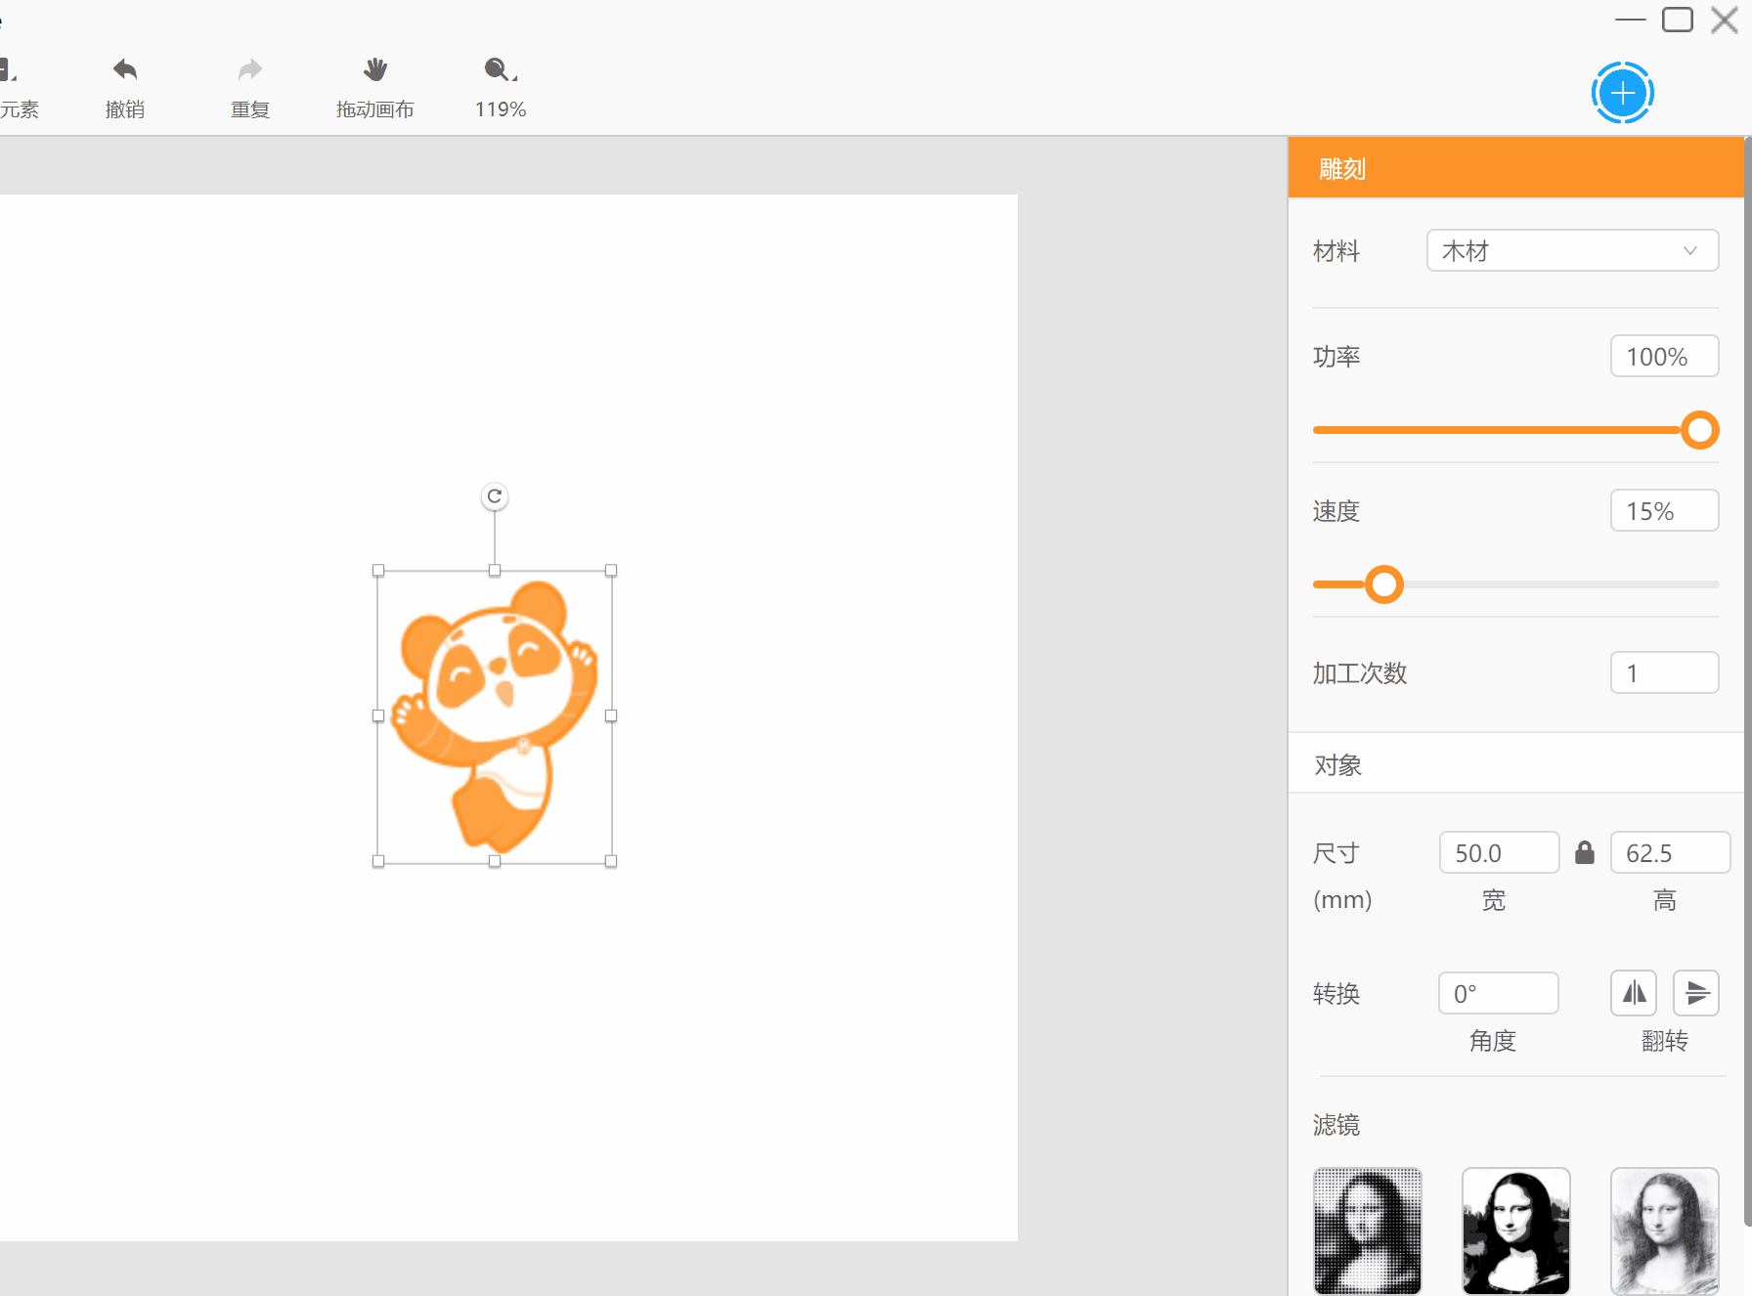Click the engraving (雕刻) panel header
The width and height of the screenshot is (1752, 1296).
(x=1515, y=168)
